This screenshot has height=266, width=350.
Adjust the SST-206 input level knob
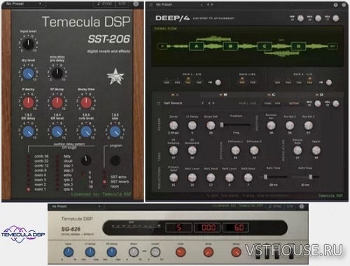coord(28,44)
